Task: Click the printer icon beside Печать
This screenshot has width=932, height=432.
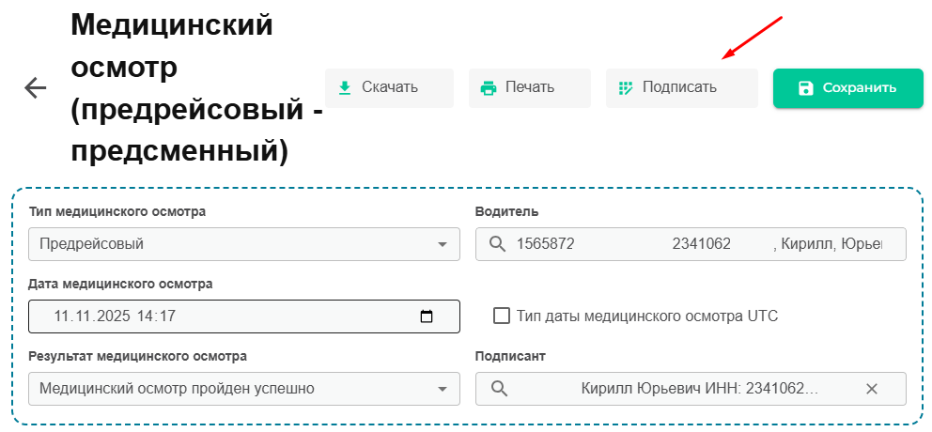Action: [x=488, y=88]
